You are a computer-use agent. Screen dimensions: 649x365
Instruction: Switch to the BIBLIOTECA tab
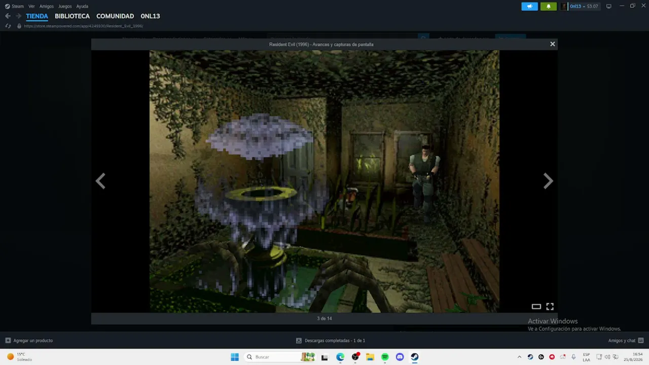[x=72, y=16]
